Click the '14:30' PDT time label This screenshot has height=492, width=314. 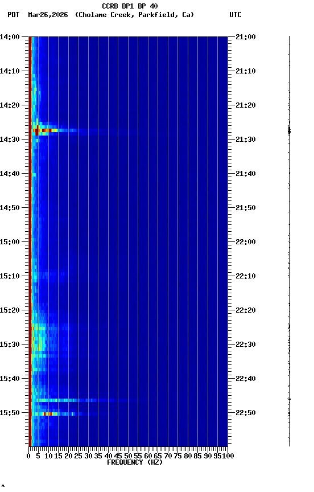[x=10, y=140]
